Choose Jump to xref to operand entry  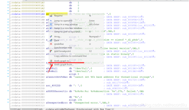67,32
